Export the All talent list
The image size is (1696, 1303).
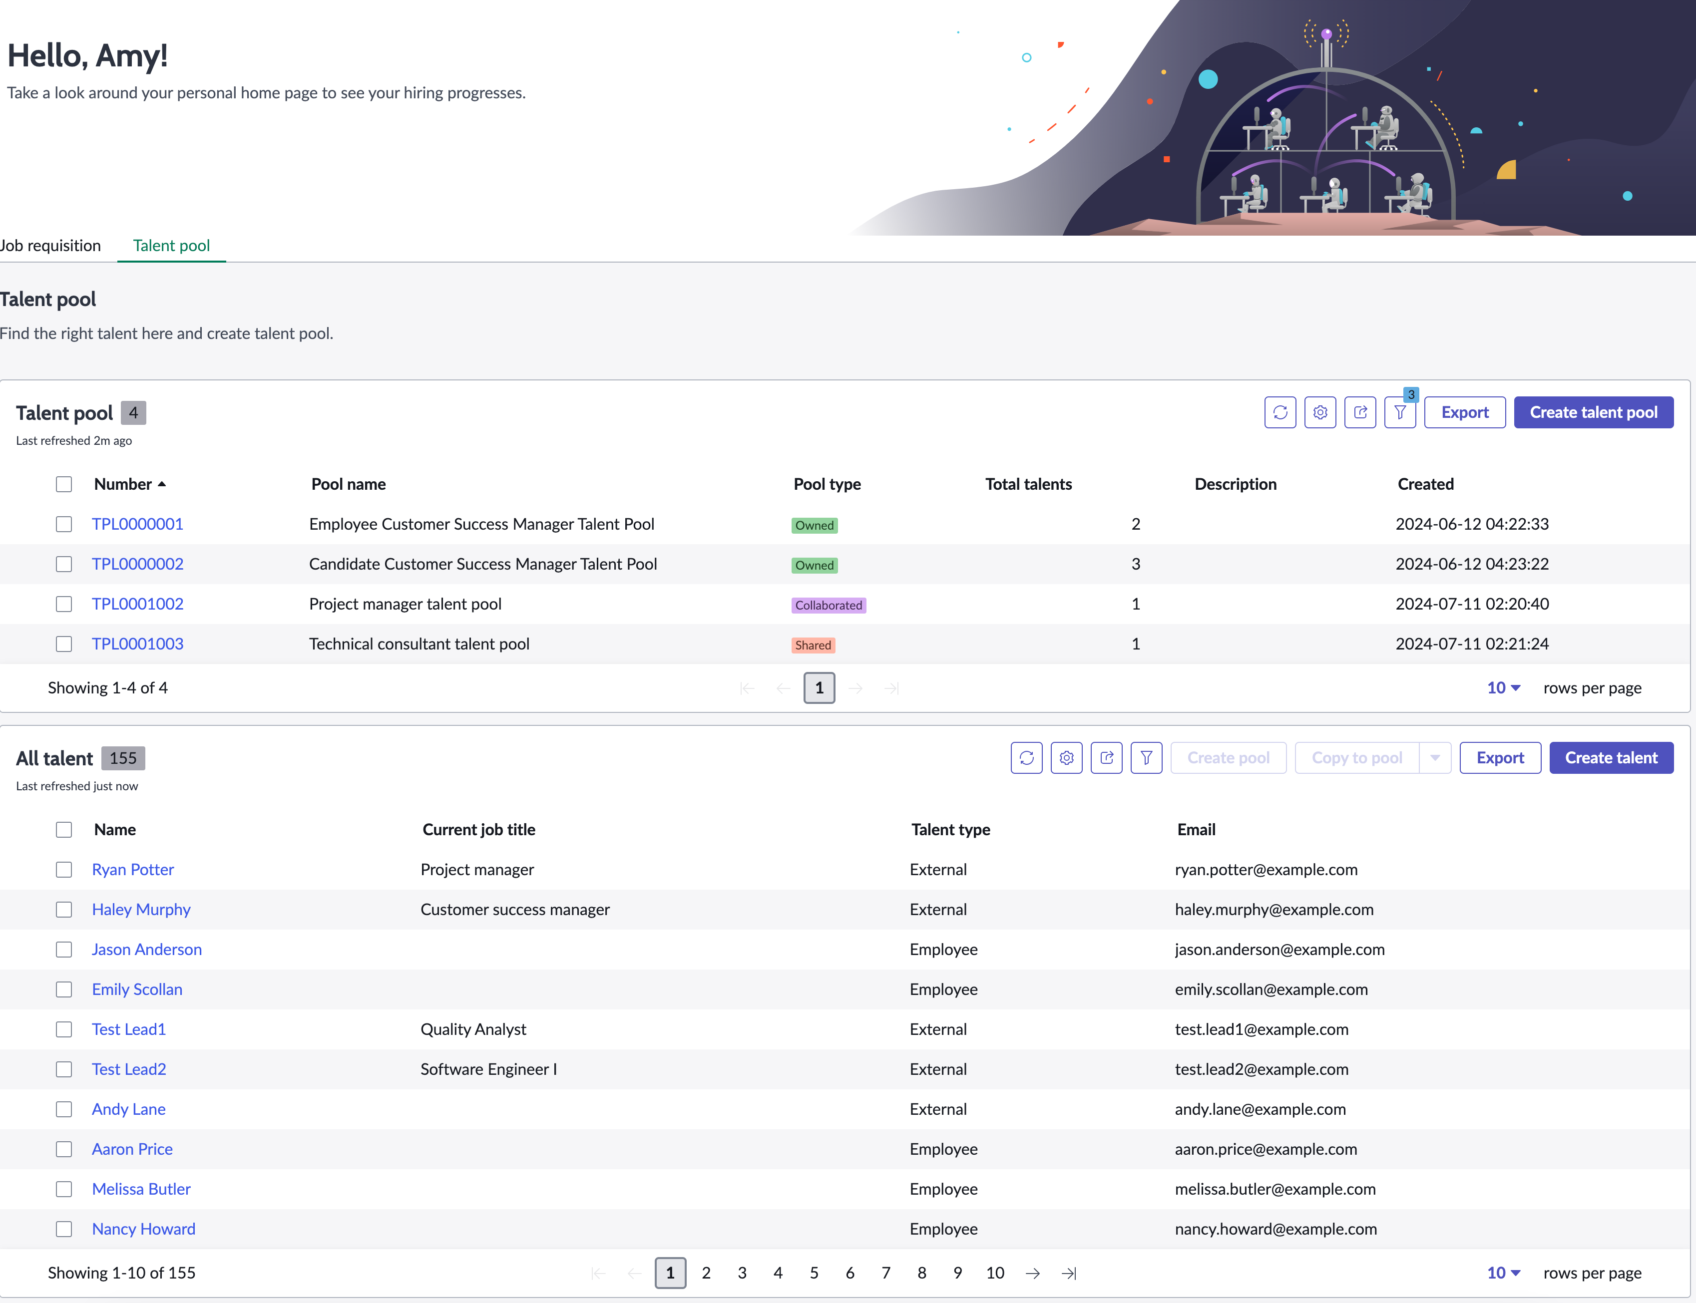(1500, 758)
